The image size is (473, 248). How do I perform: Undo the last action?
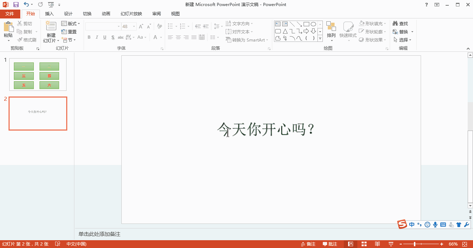tap(26, 5)
